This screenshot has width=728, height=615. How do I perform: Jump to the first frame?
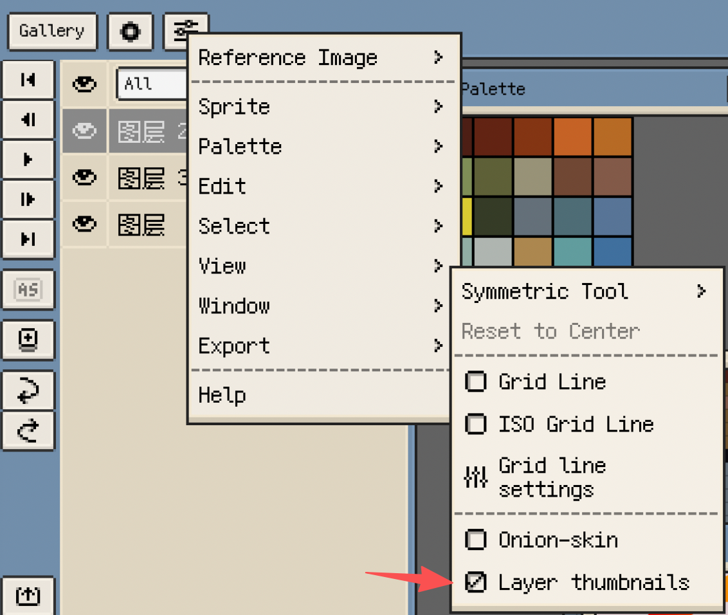tap(28, 80)
